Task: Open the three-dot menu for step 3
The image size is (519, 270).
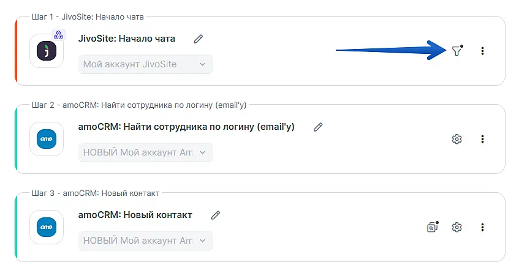Action: point(482,227)
